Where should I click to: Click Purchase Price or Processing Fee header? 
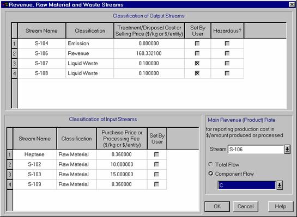pos(122,139)
